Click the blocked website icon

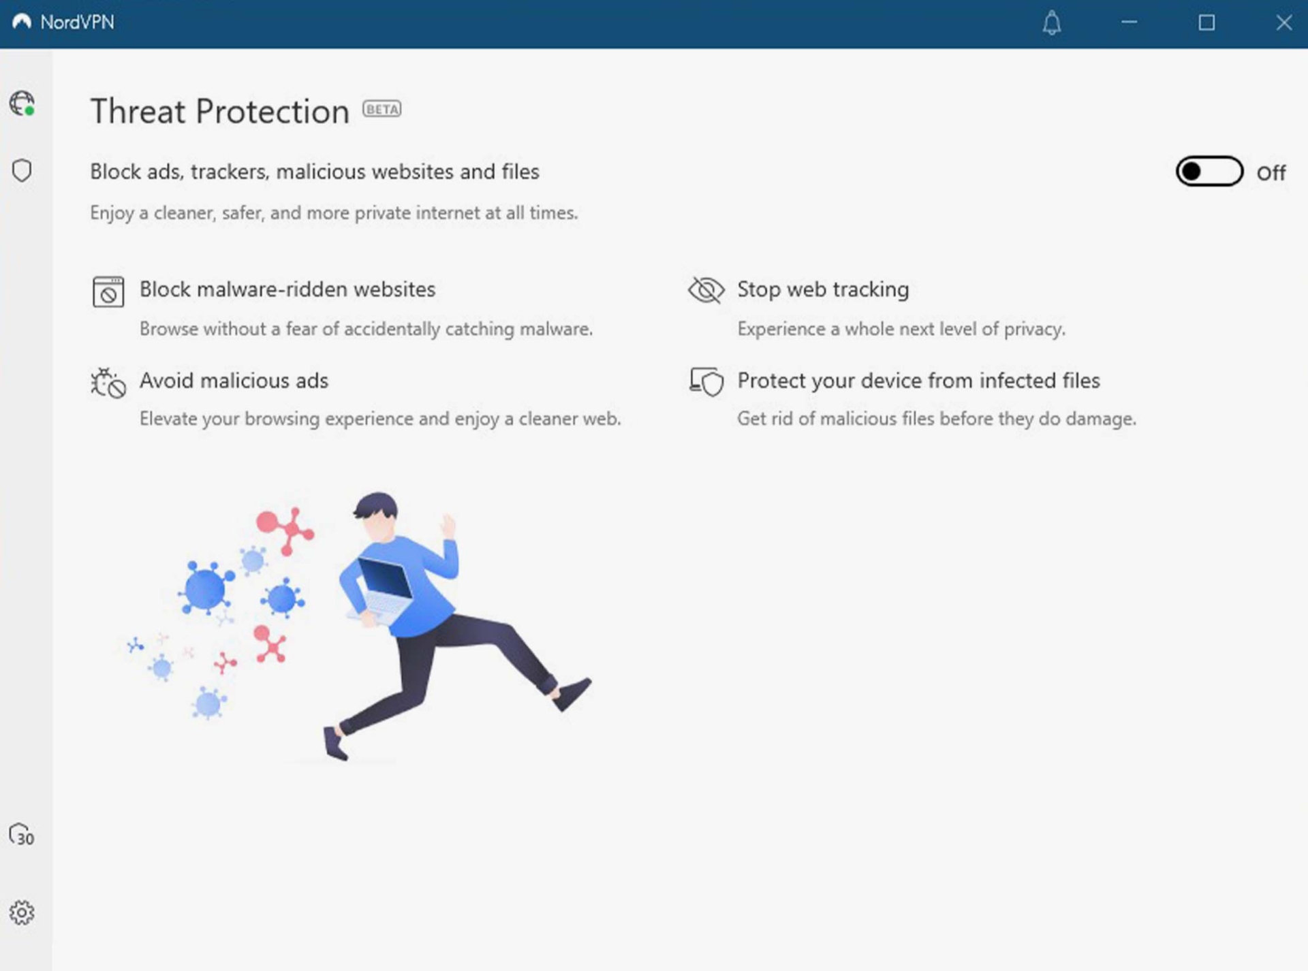(108, 292)
